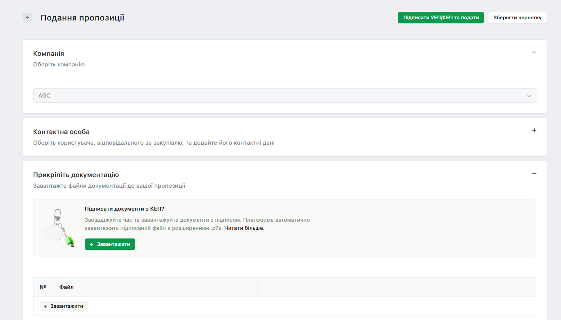
Task: Click the green Завантажити button
Action: pyautogui.click(x=110, y=244)
